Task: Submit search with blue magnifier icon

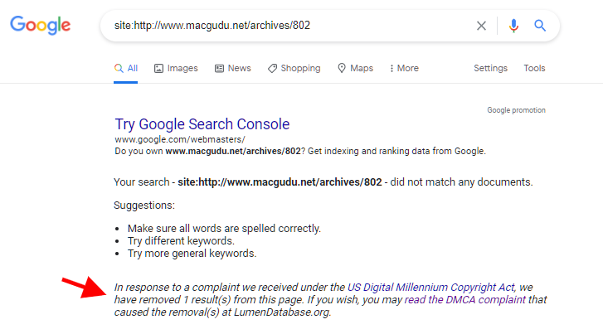Action: [x=540, y=26]
